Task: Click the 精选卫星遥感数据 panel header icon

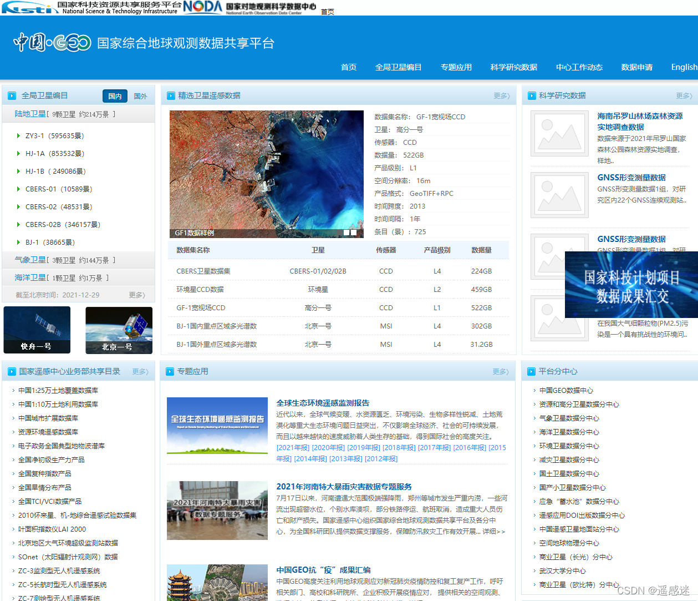Action: point(171,96)
